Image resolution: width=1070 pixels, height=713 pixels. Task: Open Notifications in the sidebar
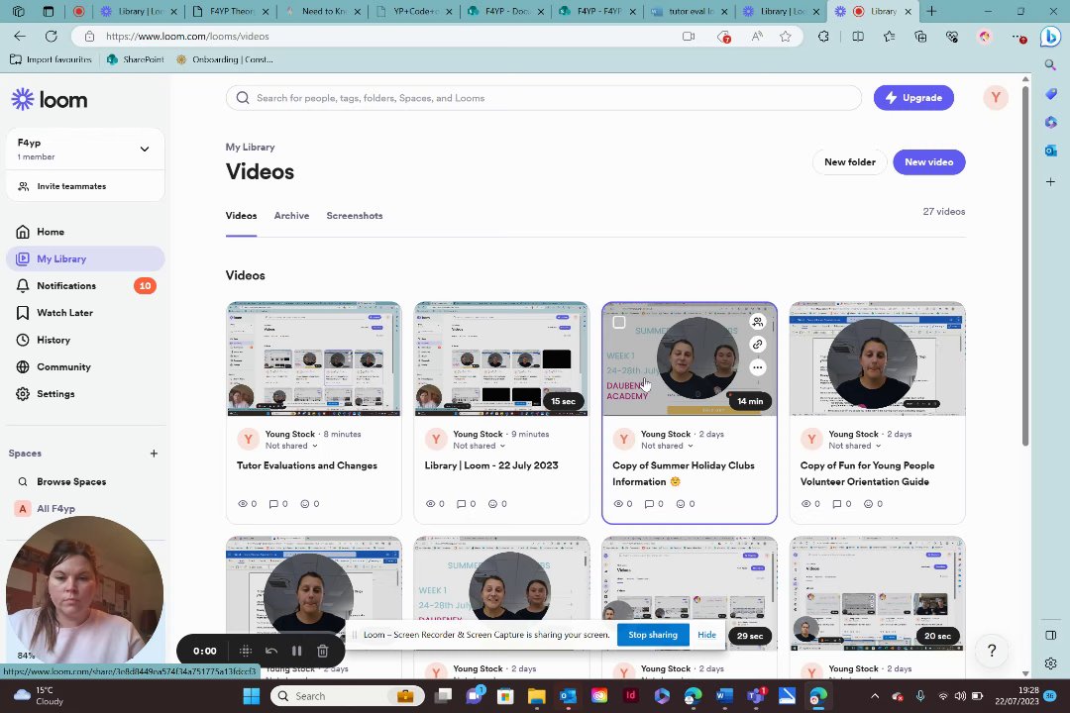pos(84,286)
